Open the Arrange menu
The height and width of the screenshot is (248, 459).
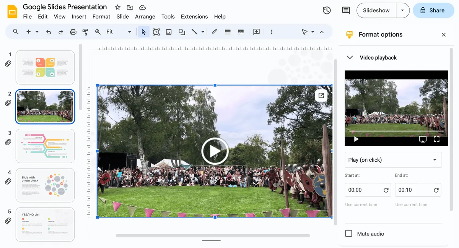[x=145, y=16]
